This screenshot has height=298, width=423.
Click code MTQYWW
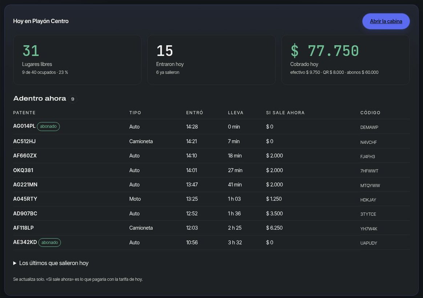coord(370,186)
